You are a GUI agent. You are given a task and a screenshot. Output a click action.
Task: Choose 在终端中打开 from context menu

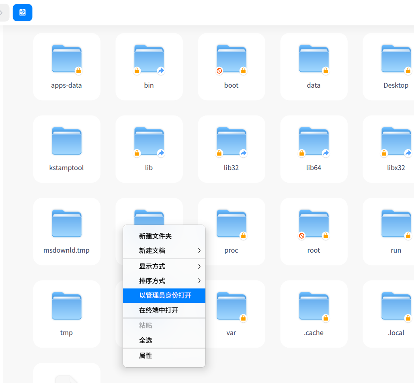(x=164, y=310)
